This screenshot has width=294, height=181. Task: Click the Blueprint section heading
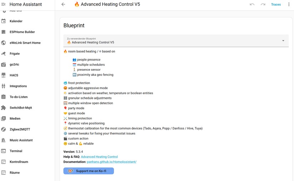[74, 26]
